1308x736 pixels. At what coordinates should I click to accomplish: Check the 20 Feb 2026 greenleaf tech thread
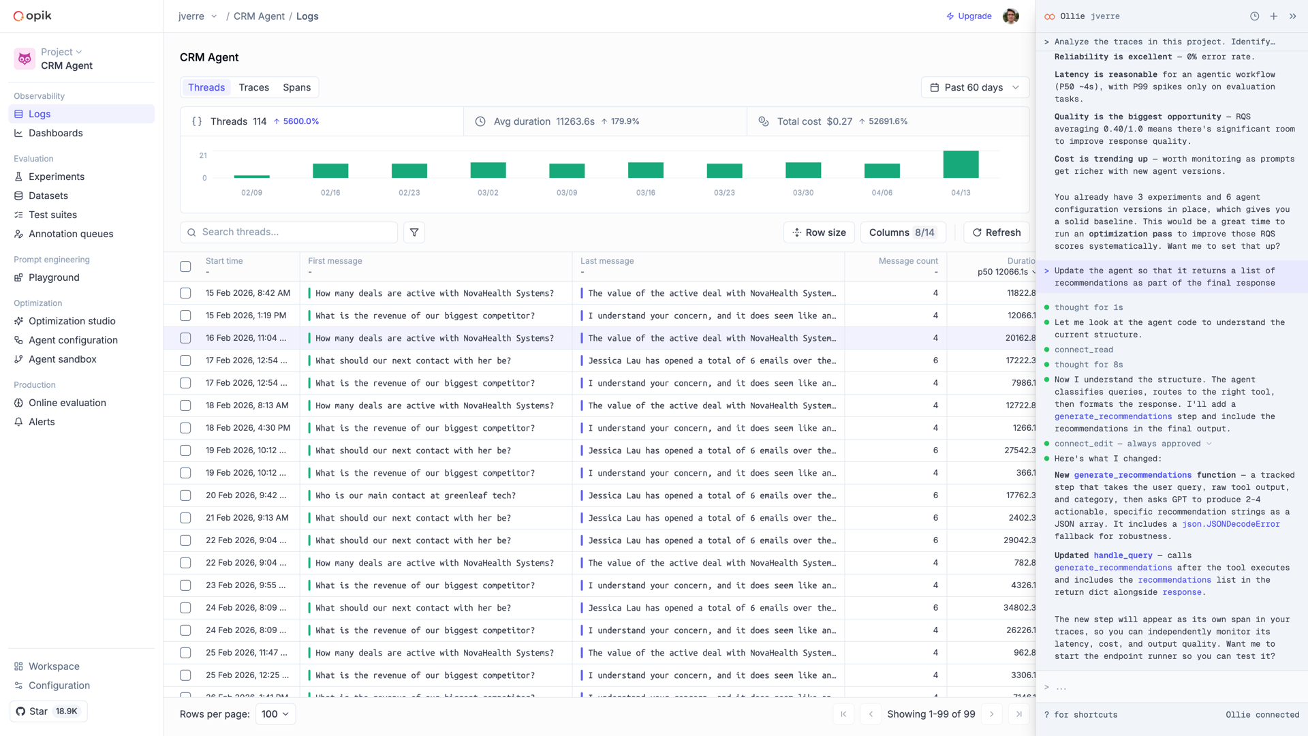coord(185,495)
